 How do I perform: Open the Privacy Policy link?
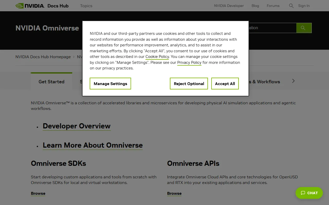189,63
